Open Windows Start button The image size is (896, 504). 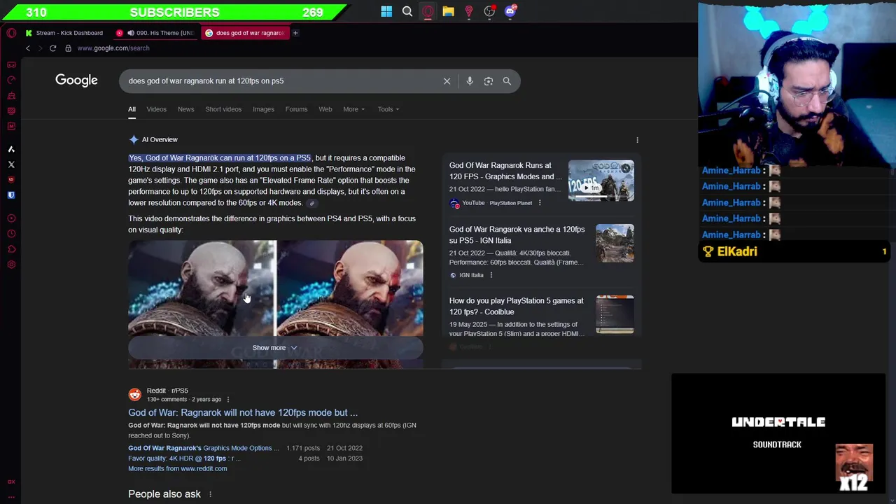tap(386, 11)
